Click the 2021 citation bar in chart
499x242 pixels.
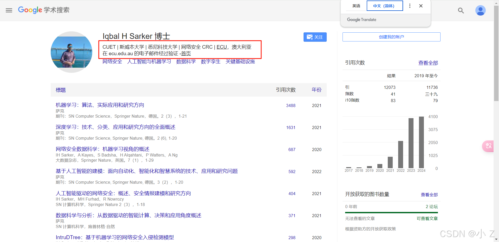pos(390,162)
